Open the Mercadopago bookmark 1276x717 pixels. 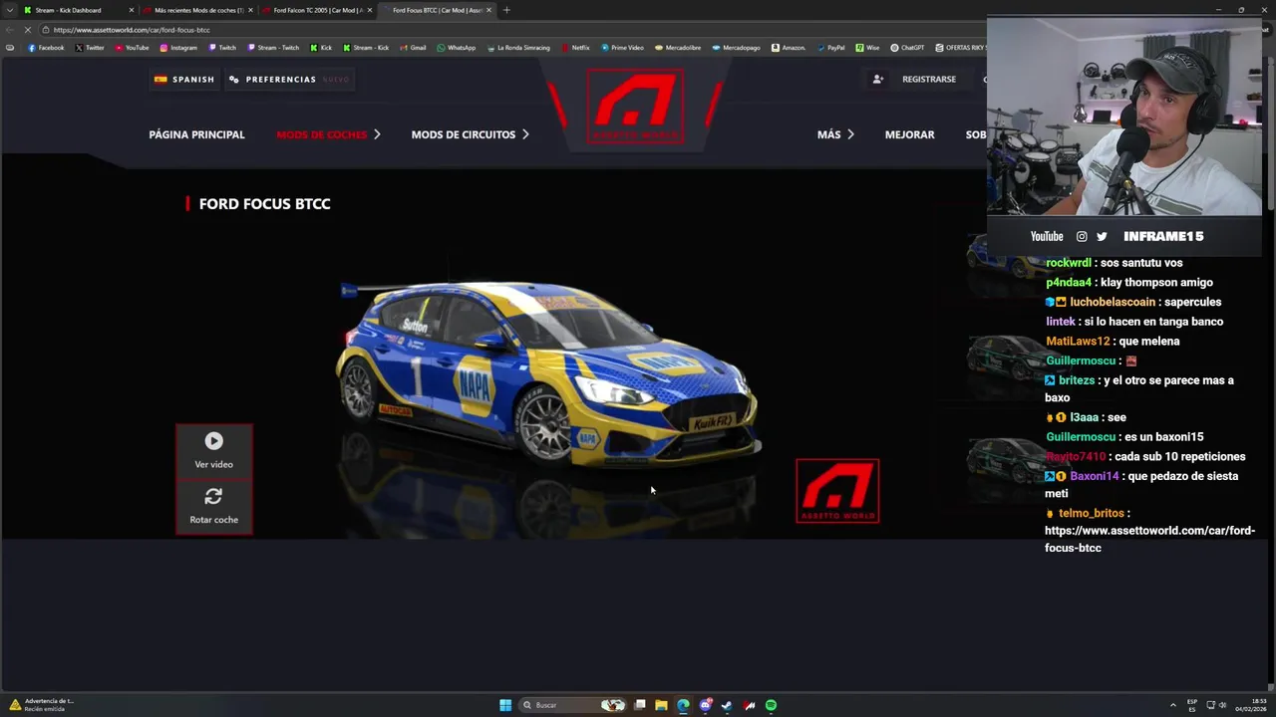coord(736,47)
